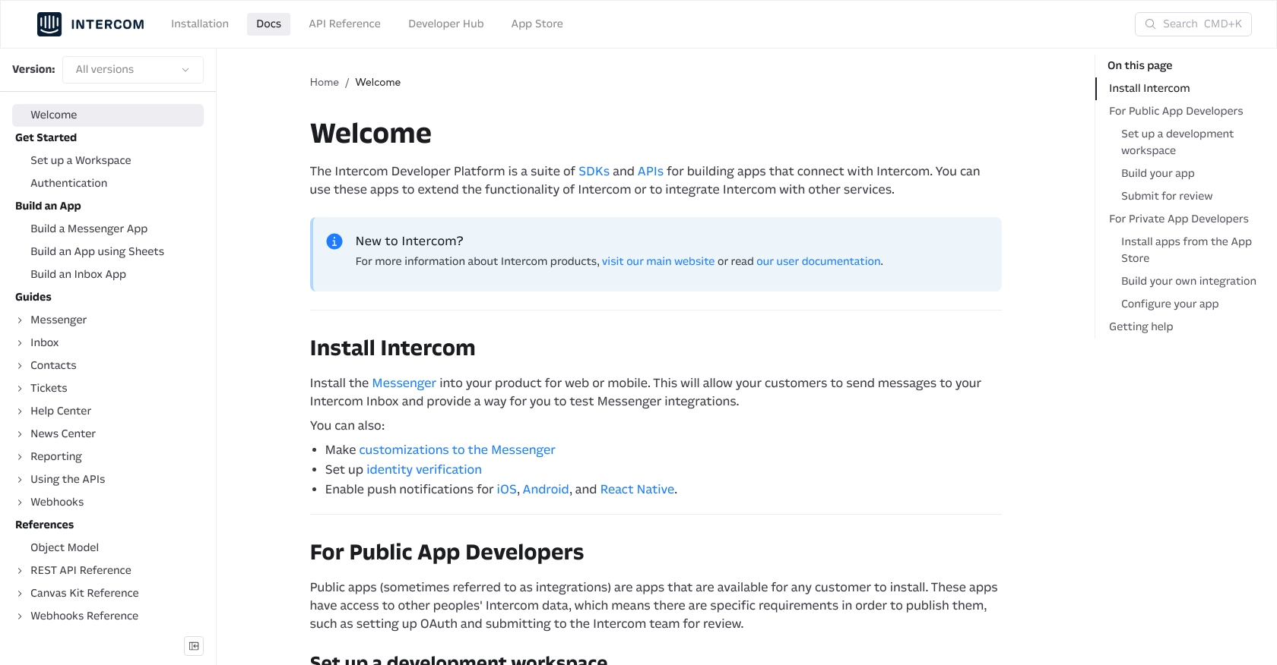Open the identity verification link
This screenshot has height=665, width=1277.
coord(424,470)
